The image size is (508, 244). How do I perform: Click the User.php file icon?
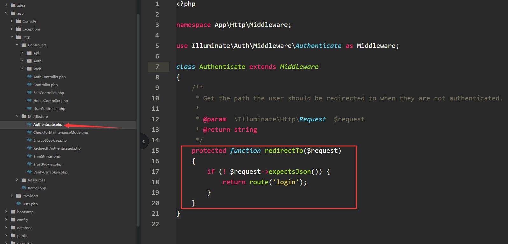18,204
